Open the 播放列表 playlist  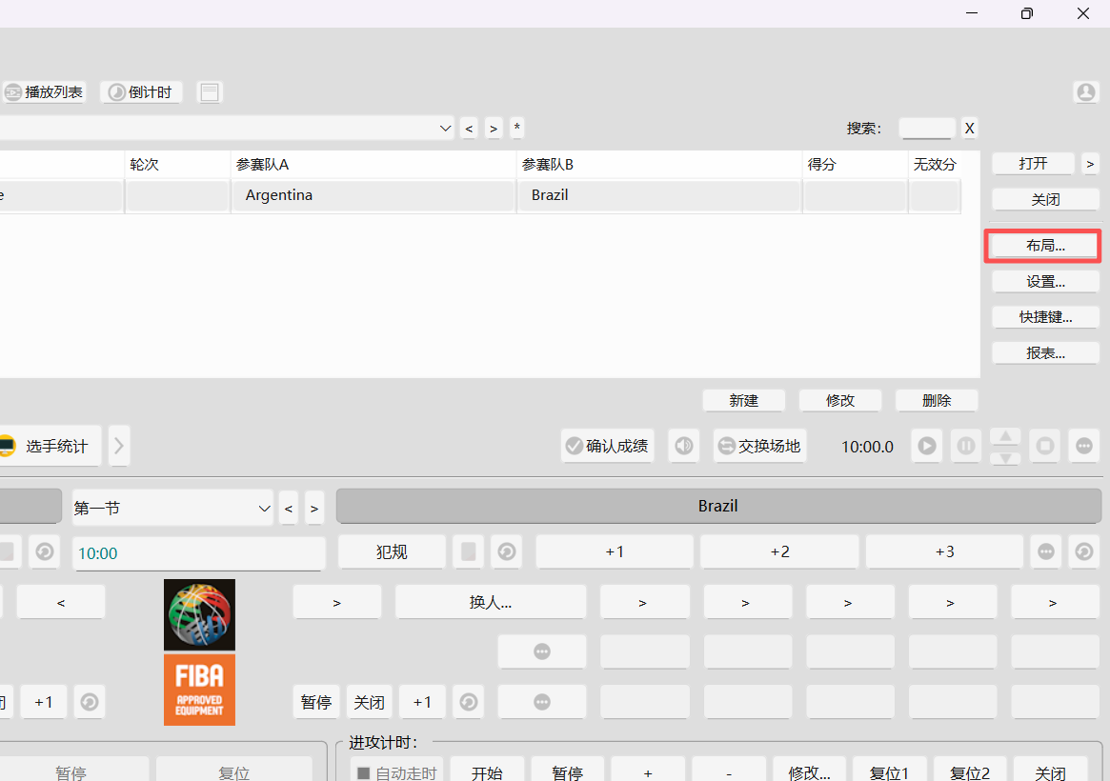pyautogui.click(x=44, y=92)
